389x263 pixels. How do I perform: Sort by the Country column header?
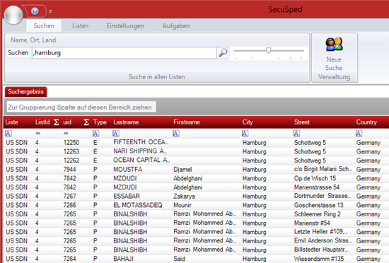click(x=366, y=122)
